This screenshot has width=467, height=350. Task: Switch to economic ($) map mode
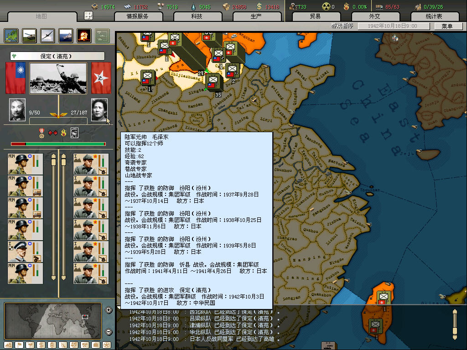pos(41,345)
